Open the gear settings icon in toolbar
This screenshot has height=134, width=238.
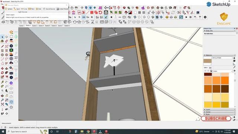click(x=205, y=17)
